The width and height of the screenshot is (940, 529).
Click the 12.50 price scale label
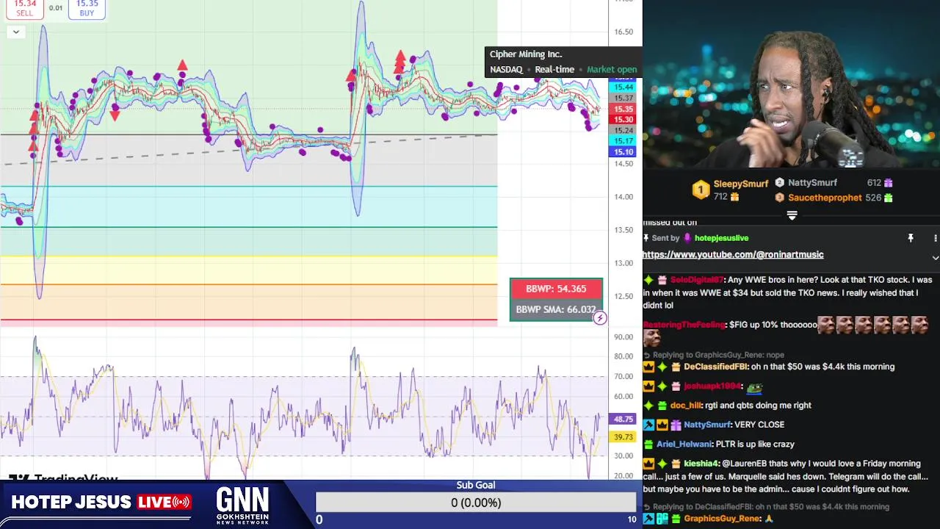[x=623, y=296]
